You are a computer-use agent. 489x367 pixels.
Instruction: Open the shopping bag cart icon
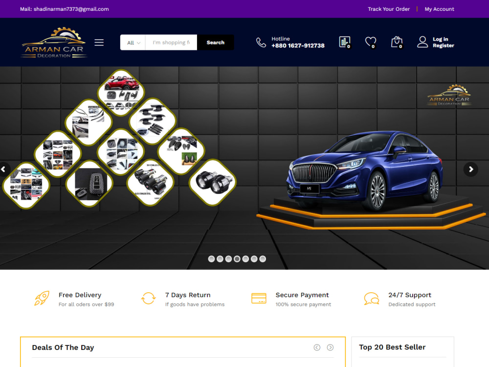(x=397, y=42)
